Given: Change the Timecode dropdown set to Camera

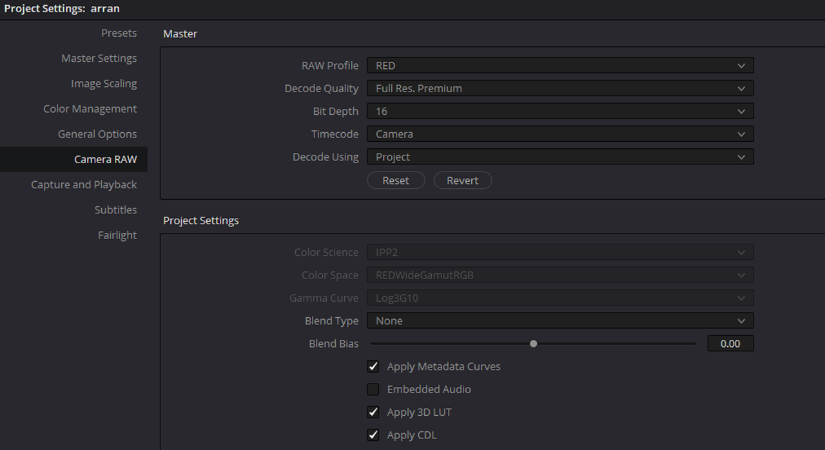Looking at the screenshot, I should pos(560,134).
